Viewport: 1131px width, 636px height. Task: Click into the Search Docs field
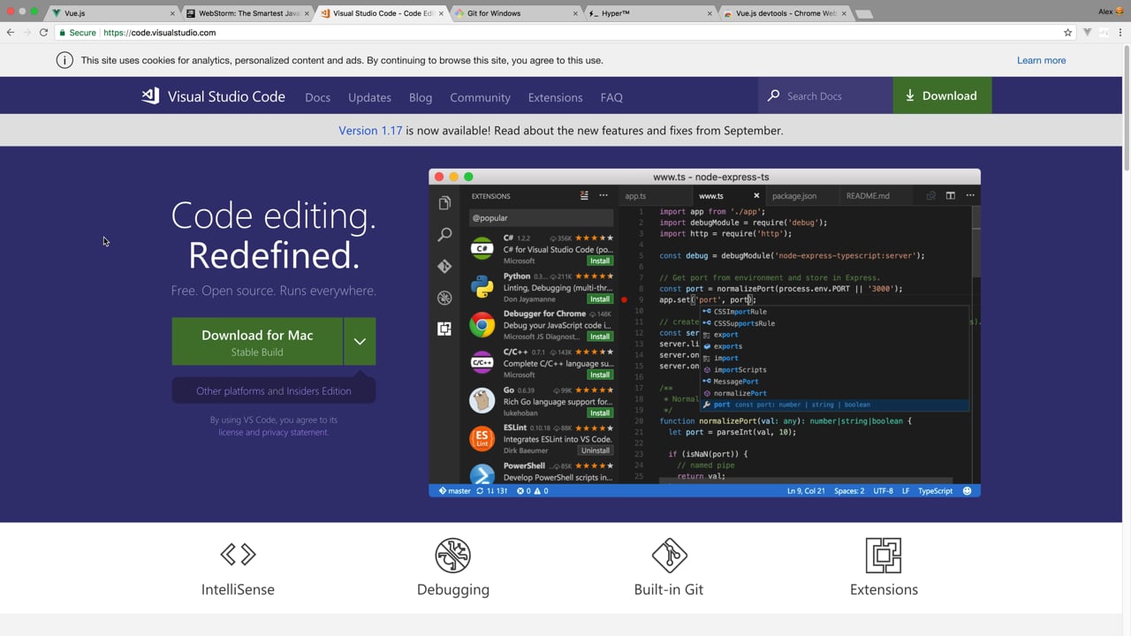pyautogui.click(x=825, y=95)
